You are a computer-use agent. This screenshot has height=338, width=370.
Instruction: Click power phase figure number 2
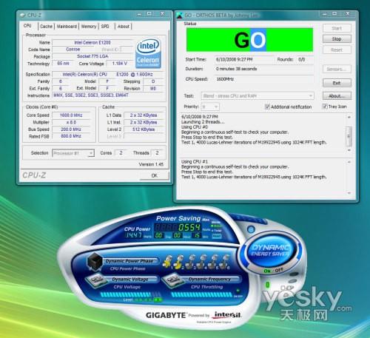(x=179, y=262)
